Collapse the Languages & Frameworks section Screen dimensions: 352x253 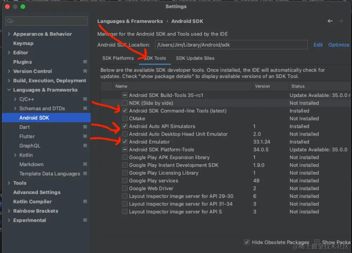coord(9,90)
